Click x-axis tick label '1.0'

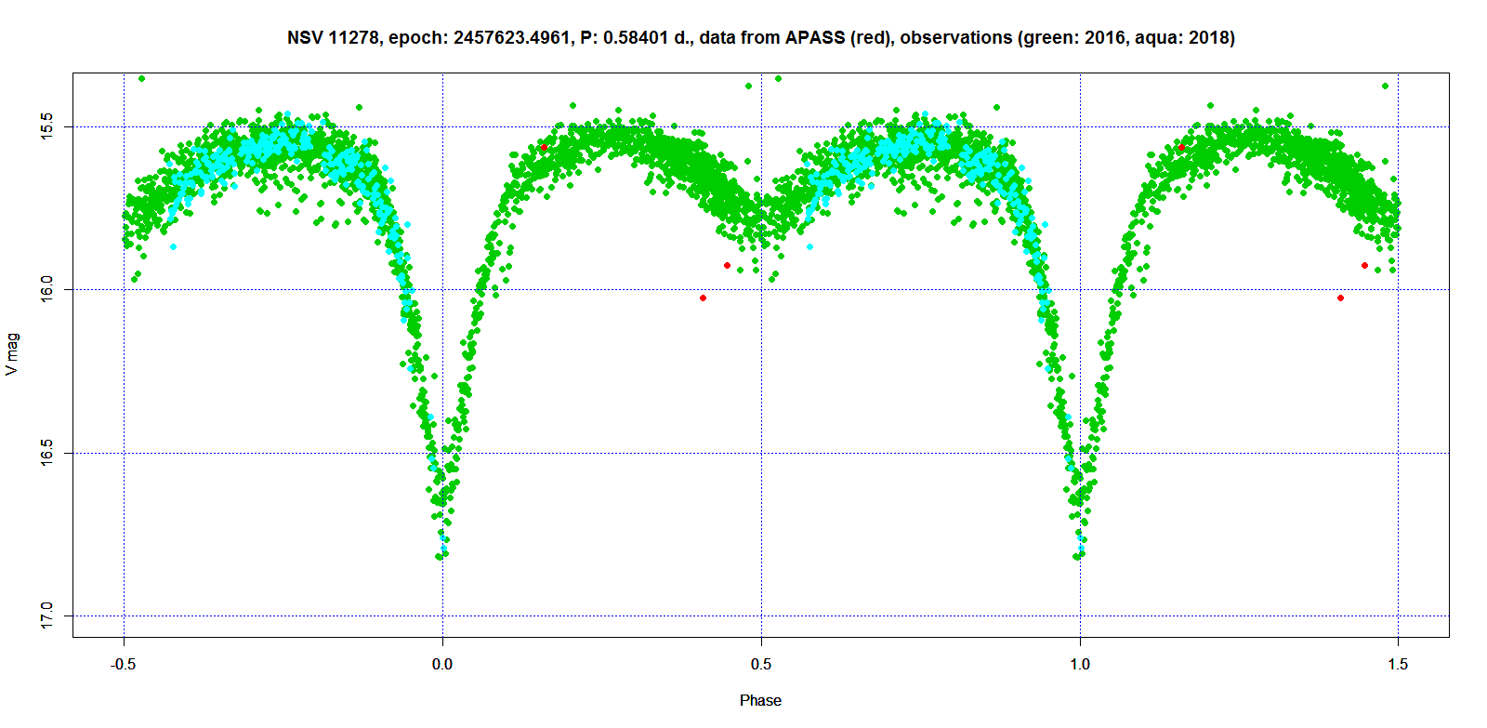(x=1080, y=664)
